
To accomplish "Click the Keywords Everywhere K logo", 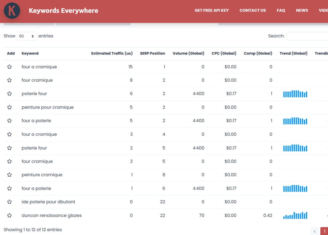I will click(x=12, y=11).
